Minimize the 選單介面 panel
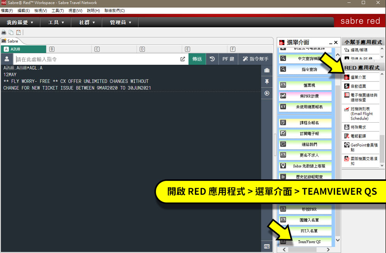Image resolution: width=386 pixels, height=253 pixels. click(x=331, y=43)
